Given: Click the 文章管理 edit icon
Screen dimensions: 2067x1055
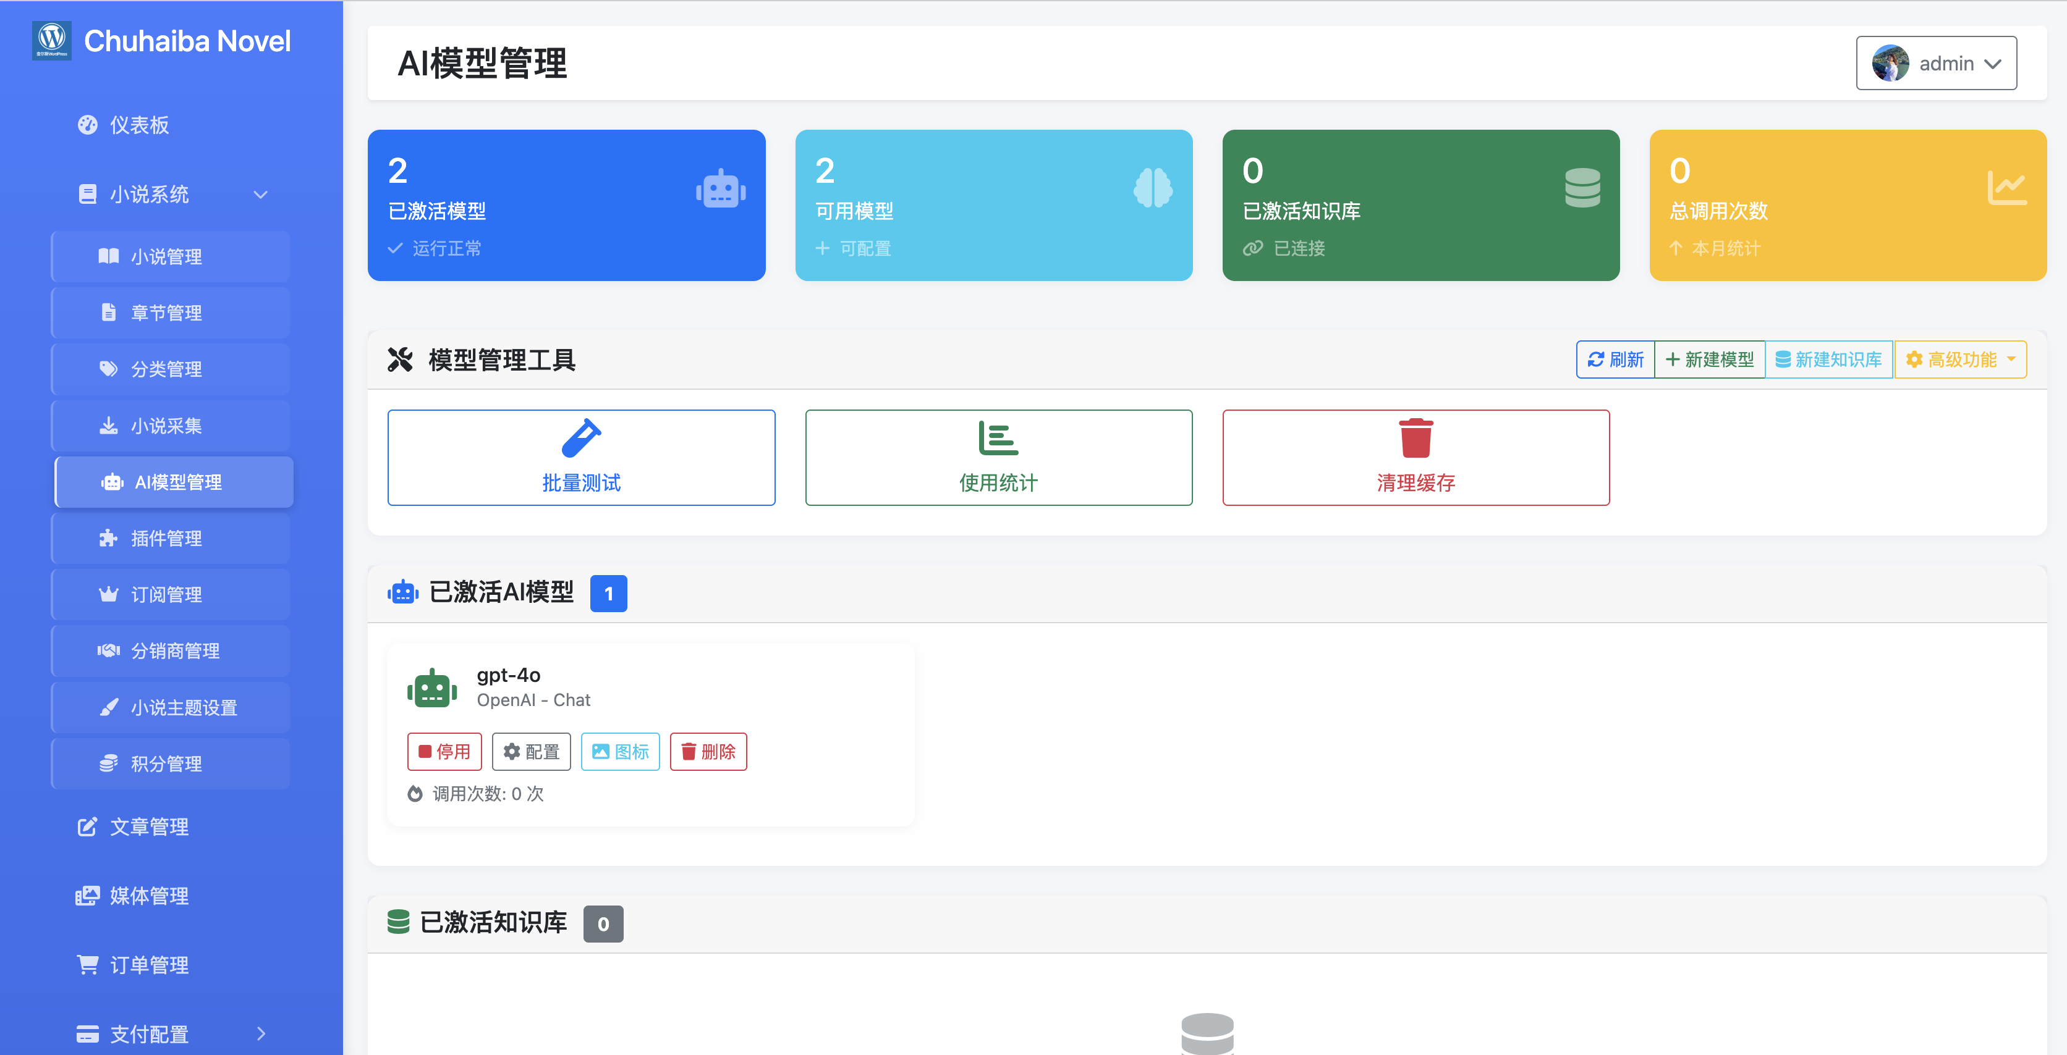Looking at the screenshot, I should pos(87,826).
